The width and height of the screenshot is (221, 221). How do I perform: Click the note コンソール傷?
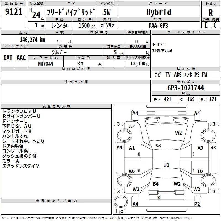click(x=15, y=151)
